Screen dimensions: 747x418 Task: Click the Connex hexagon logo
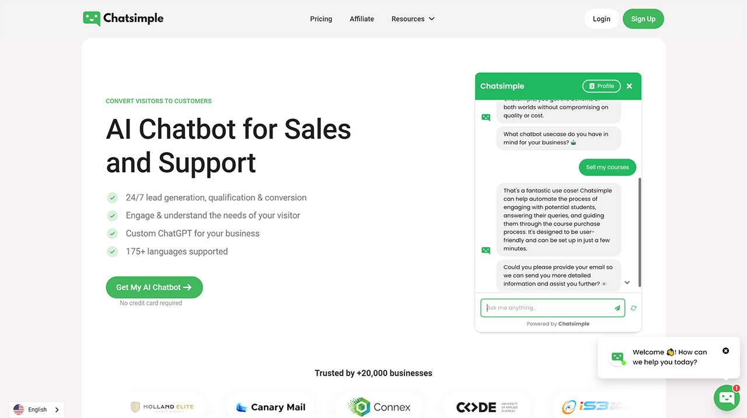(379, 406)
